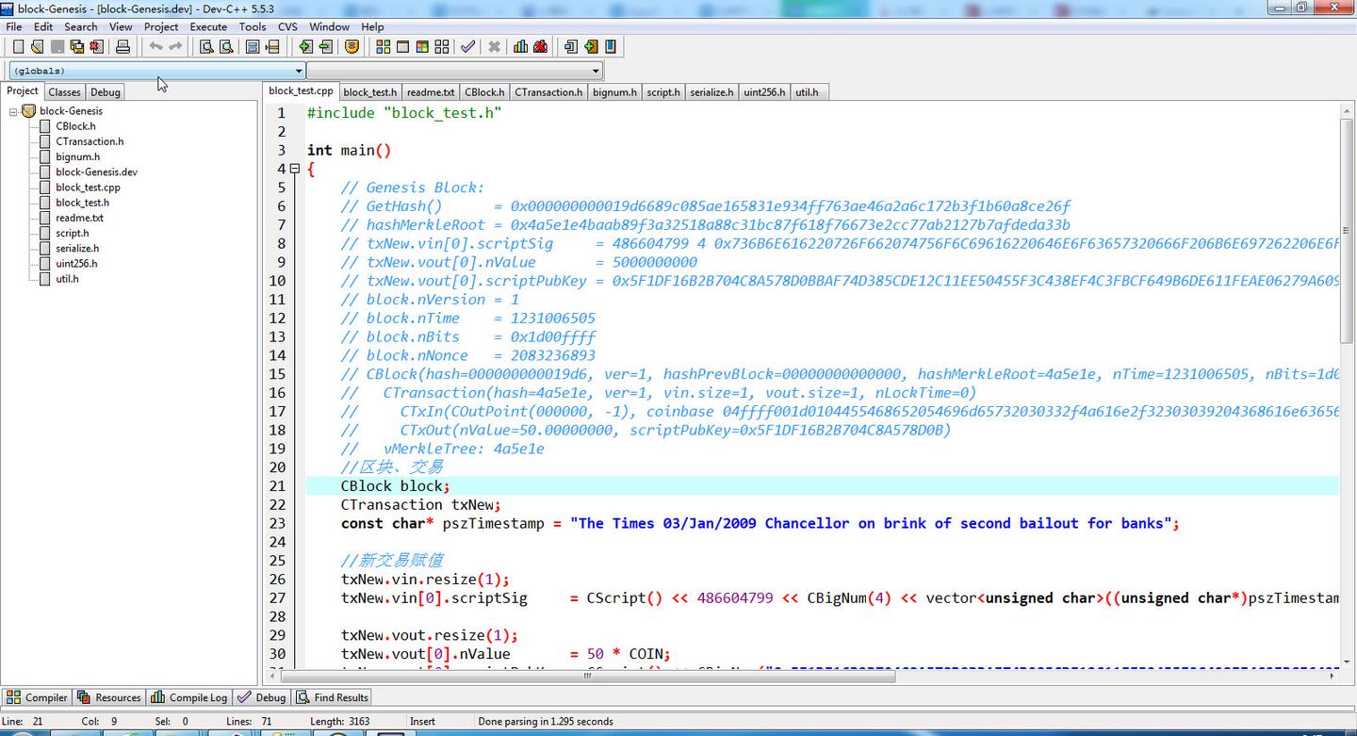
Task: Collapse the block-Genesis project tree node
Action: (x=13, y=111)
